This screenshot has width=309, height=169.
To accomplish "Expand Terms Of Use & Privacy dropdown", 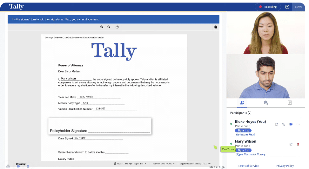I will point(164,164).
